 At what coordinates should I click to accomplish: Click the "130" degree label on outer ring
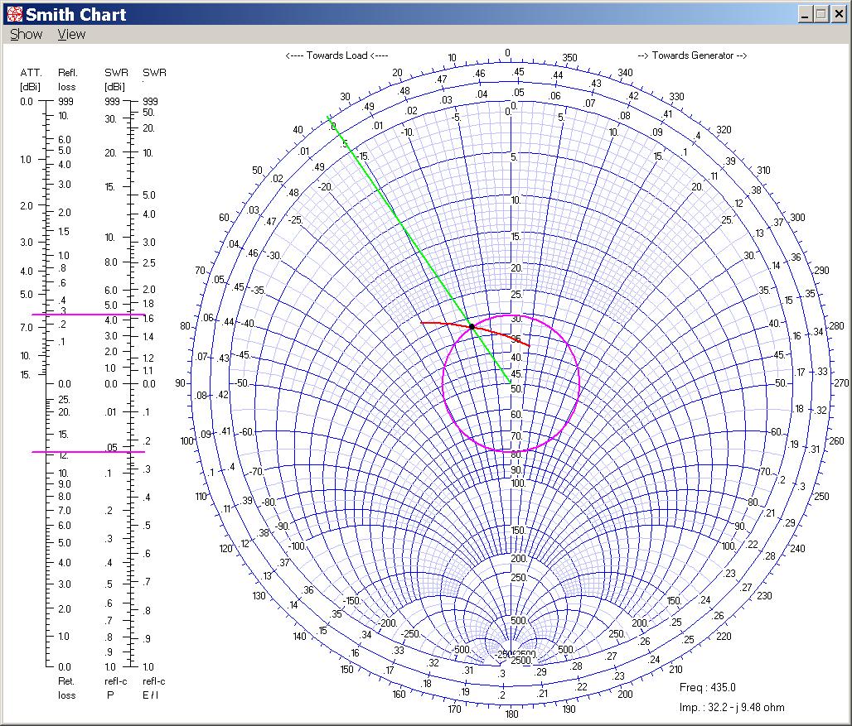click(259, 596)
